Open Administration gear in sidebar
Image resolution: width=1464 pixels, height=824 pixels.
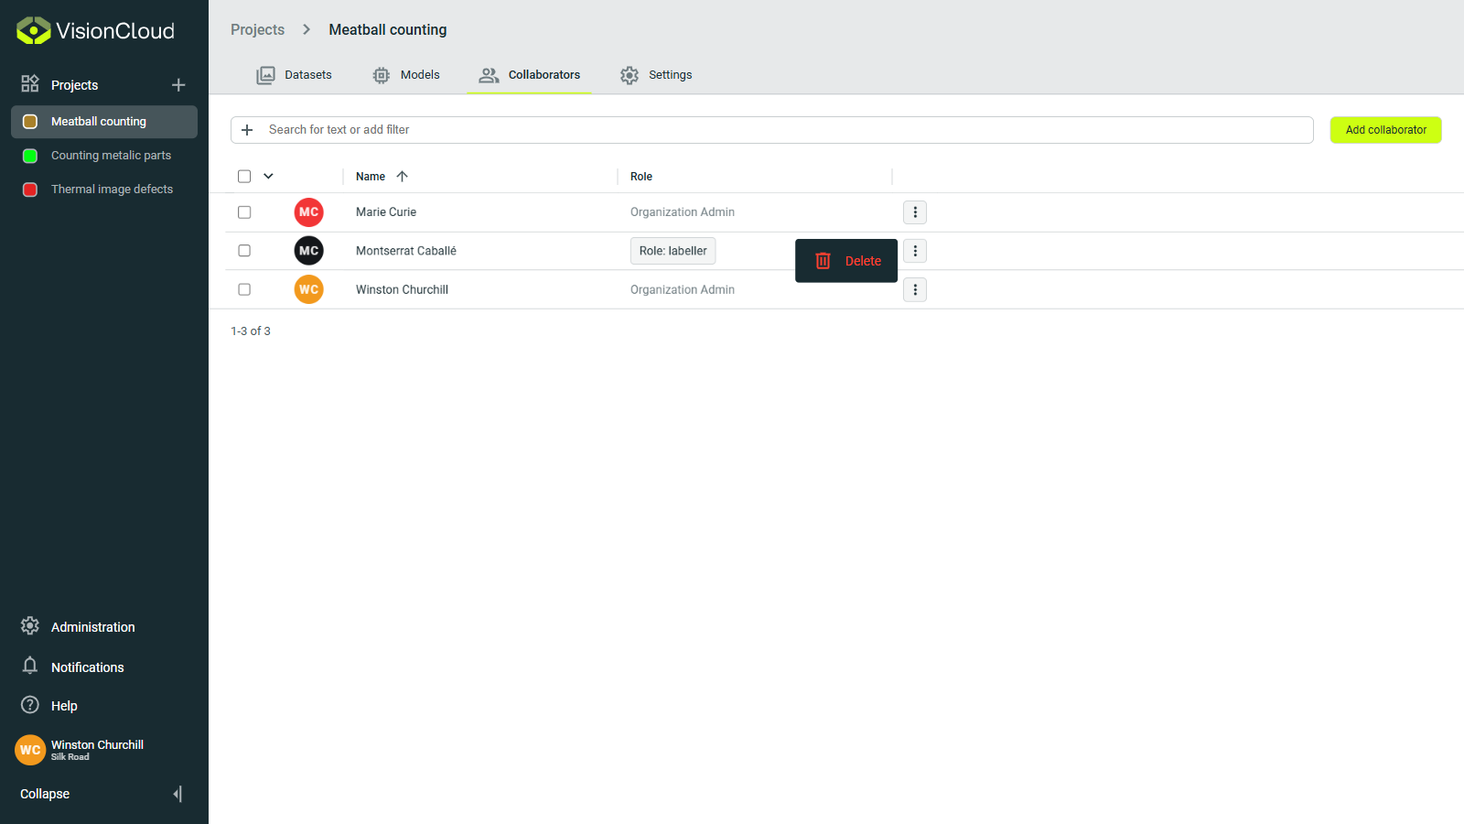click(30, 626)
